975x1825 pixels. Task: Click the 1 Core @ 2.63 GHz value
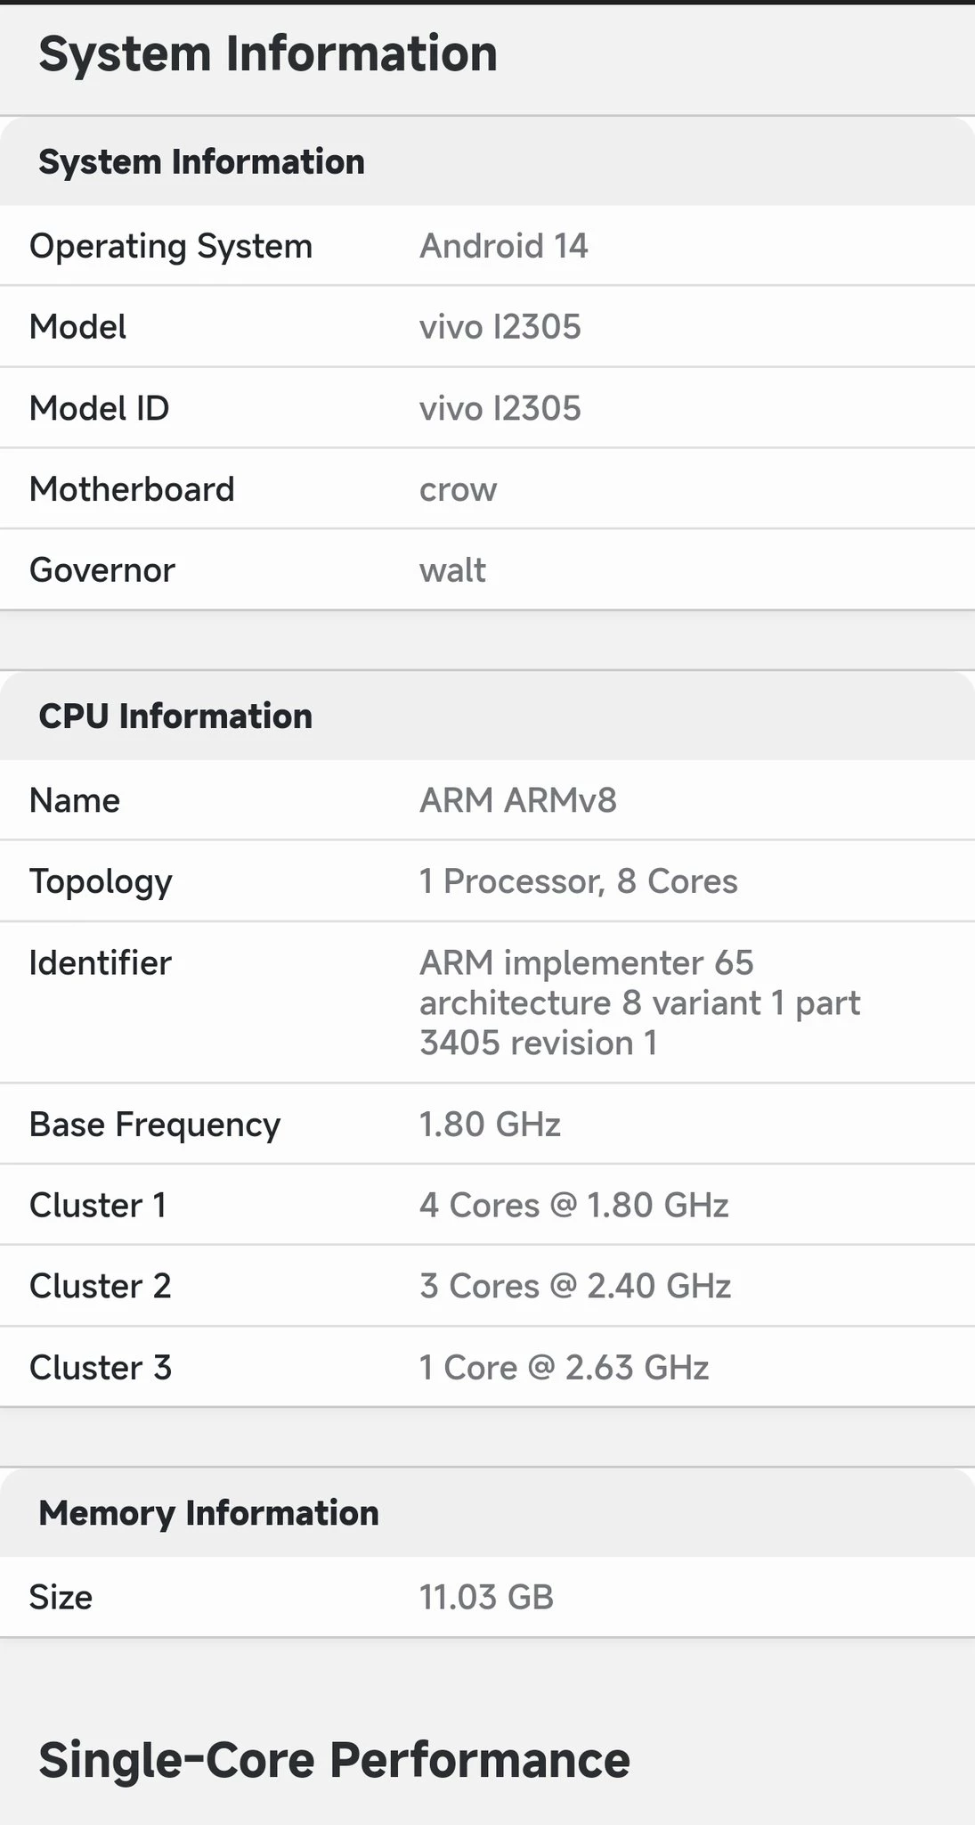pos(565,1368)
